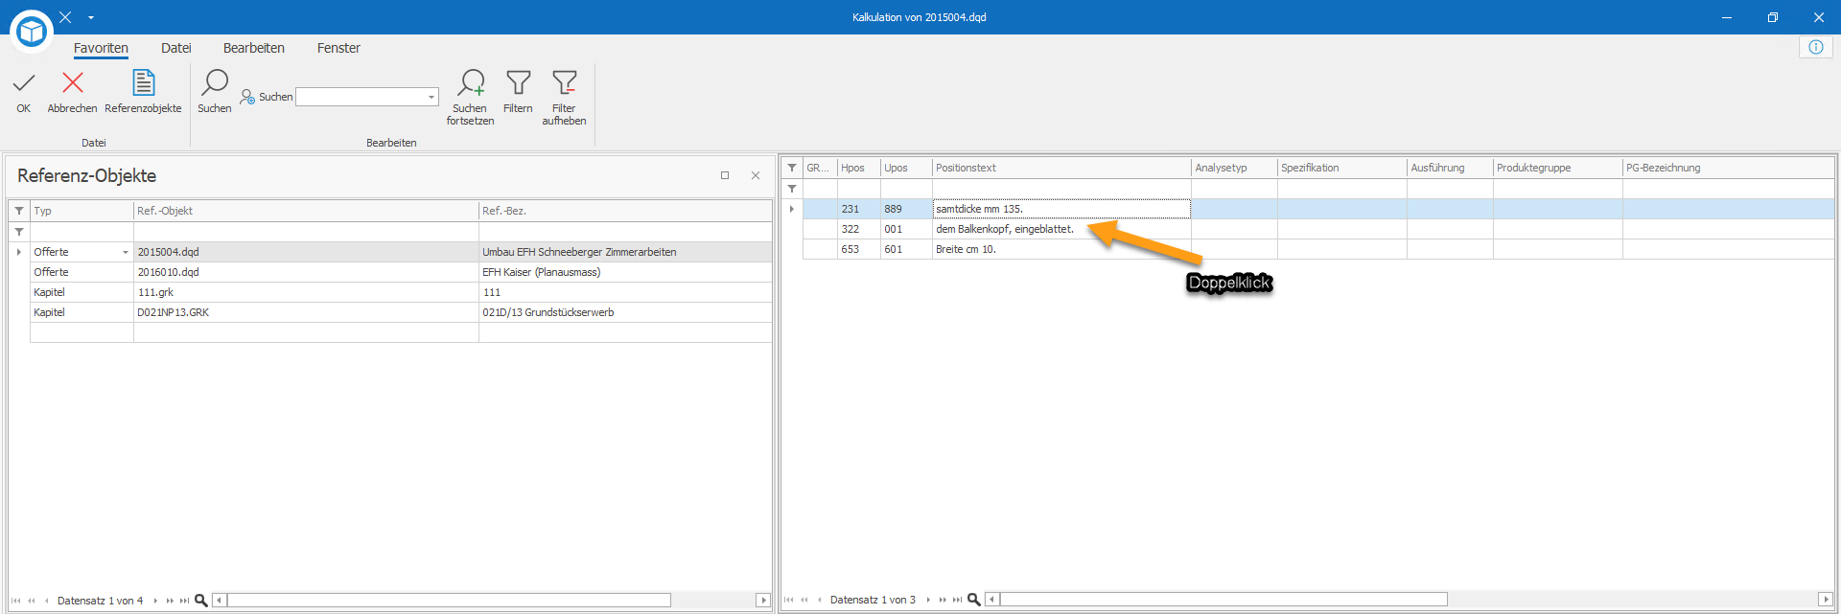Click row indicator arrow for Hpos 231 row
The image size is (1841, 614).
pyautogui.click(x=792, y=209)
